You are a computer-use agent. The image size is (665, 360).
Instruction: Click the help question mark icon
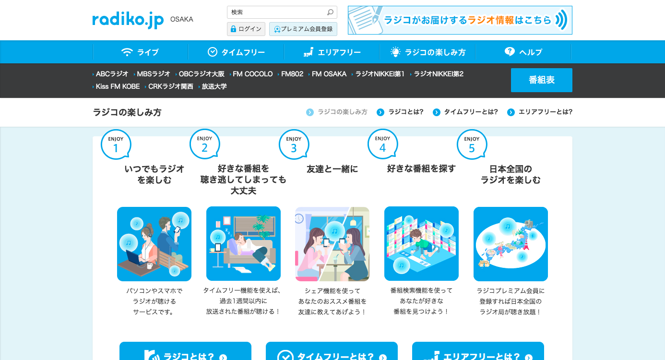pyautogui.click(x=510, y=51)
